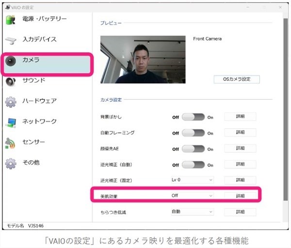Click the speaker icon for サウンド
Viewport: 291px width, 248px height.
click(x=10, y=81)
